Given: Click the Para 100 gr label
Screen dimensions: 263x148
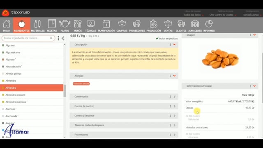Looking at the screenshot, I should pos(248,95).
